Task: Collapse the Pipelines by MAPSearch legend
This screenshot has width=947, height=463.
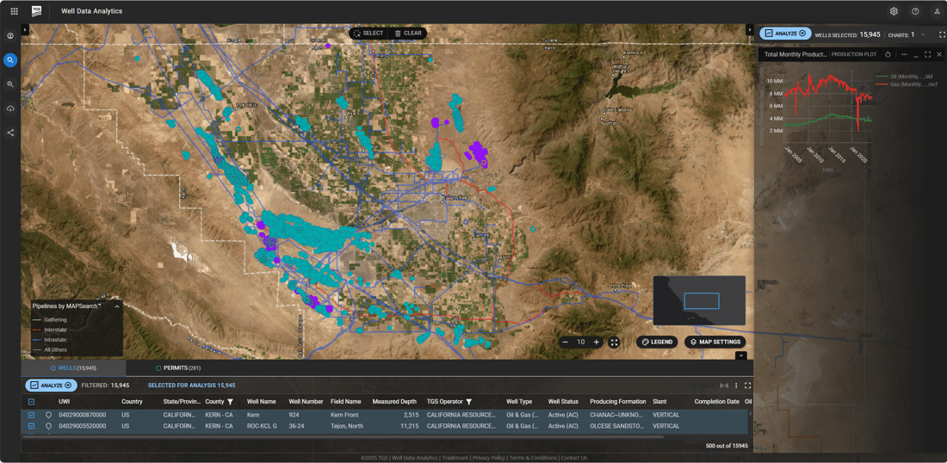Action: tap(117, 306)
